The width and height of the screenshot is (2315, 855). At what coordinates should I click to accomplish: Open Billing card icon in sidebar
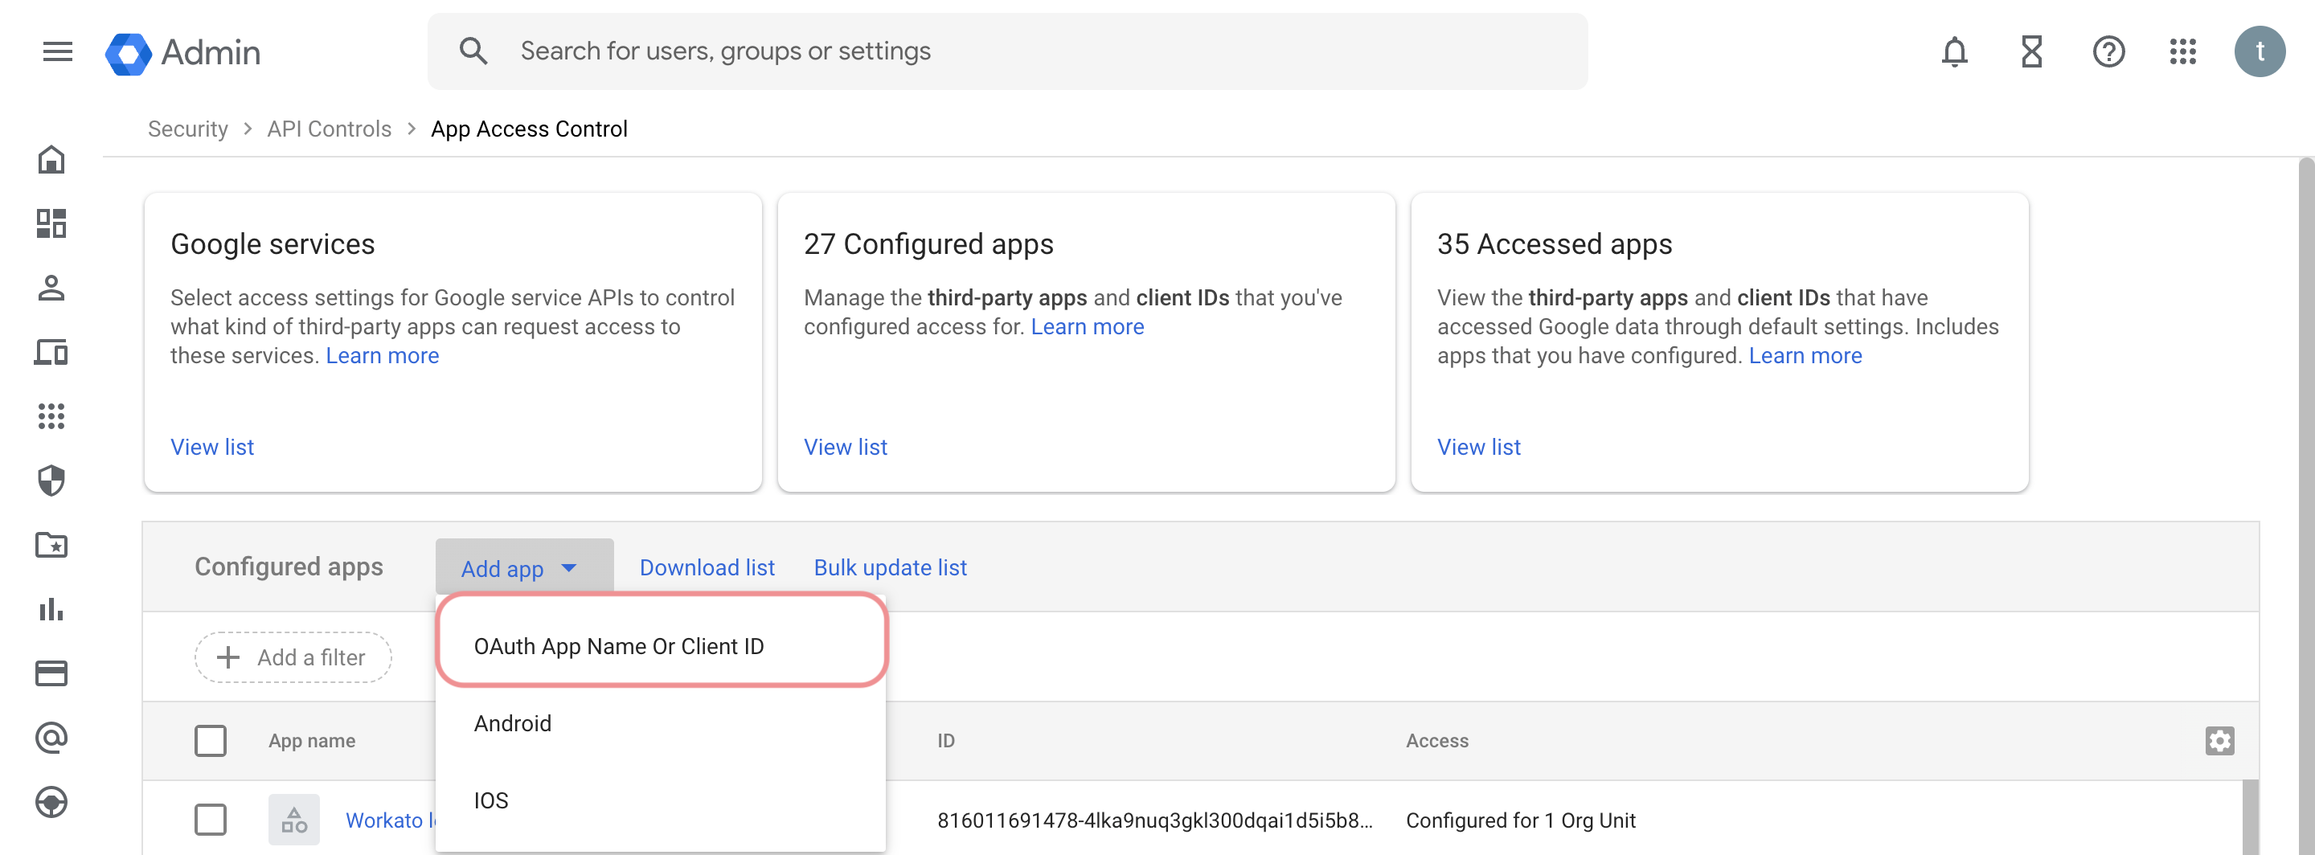point(51,673)
